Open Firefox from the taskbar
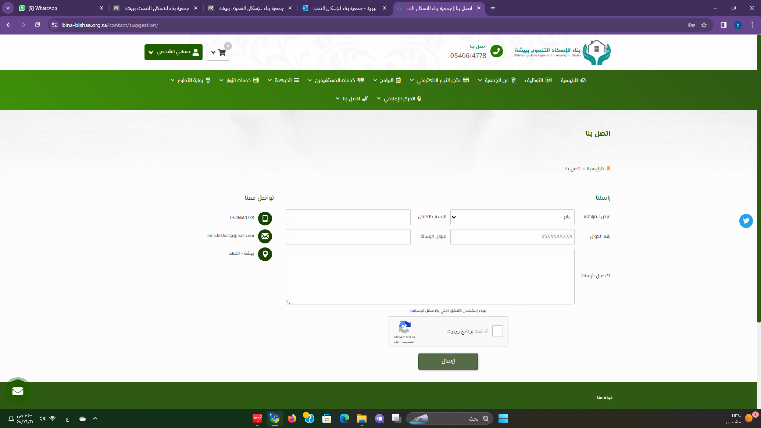Image resolution: width=761 pixels, height=428 pixels. tap(292, 418)
